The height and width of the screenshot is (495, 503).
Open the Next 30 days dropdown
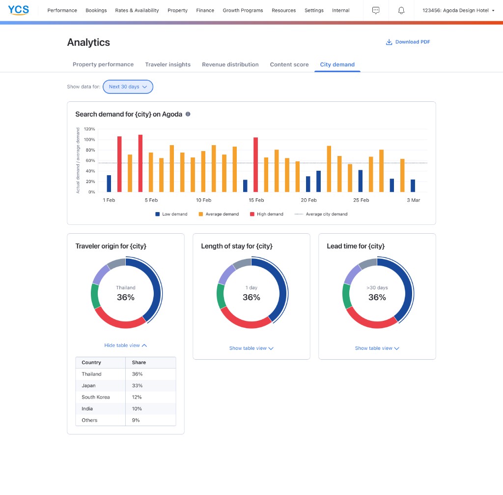(x=128, y=87)
